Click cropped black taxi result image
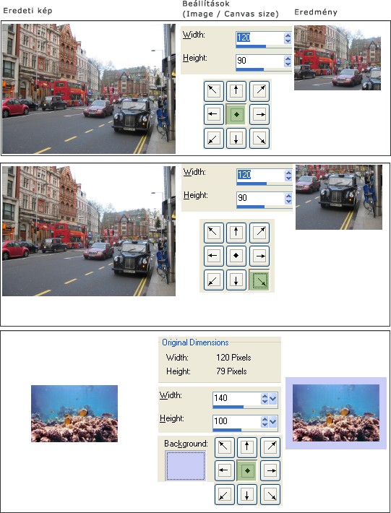Viewport: 391px width, 513px height. click(x=339, y=197)
